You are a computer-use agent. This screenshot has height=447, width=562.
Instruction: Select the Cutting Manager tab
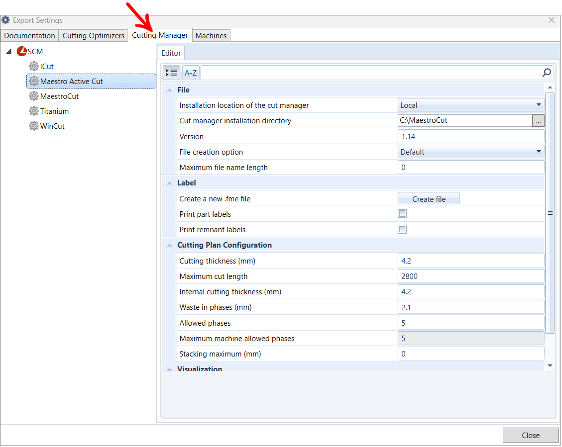click(x=160, y=35)
